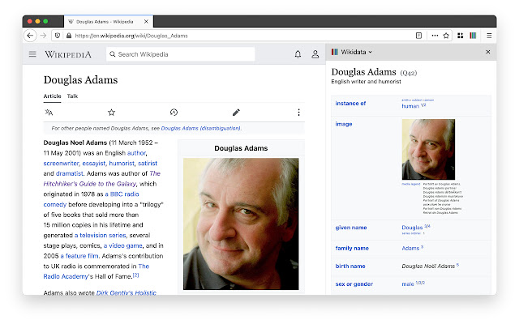Click 'instance of' property in Wikidata sidebar
Viewport: 519px width, 324px height.
350,104
